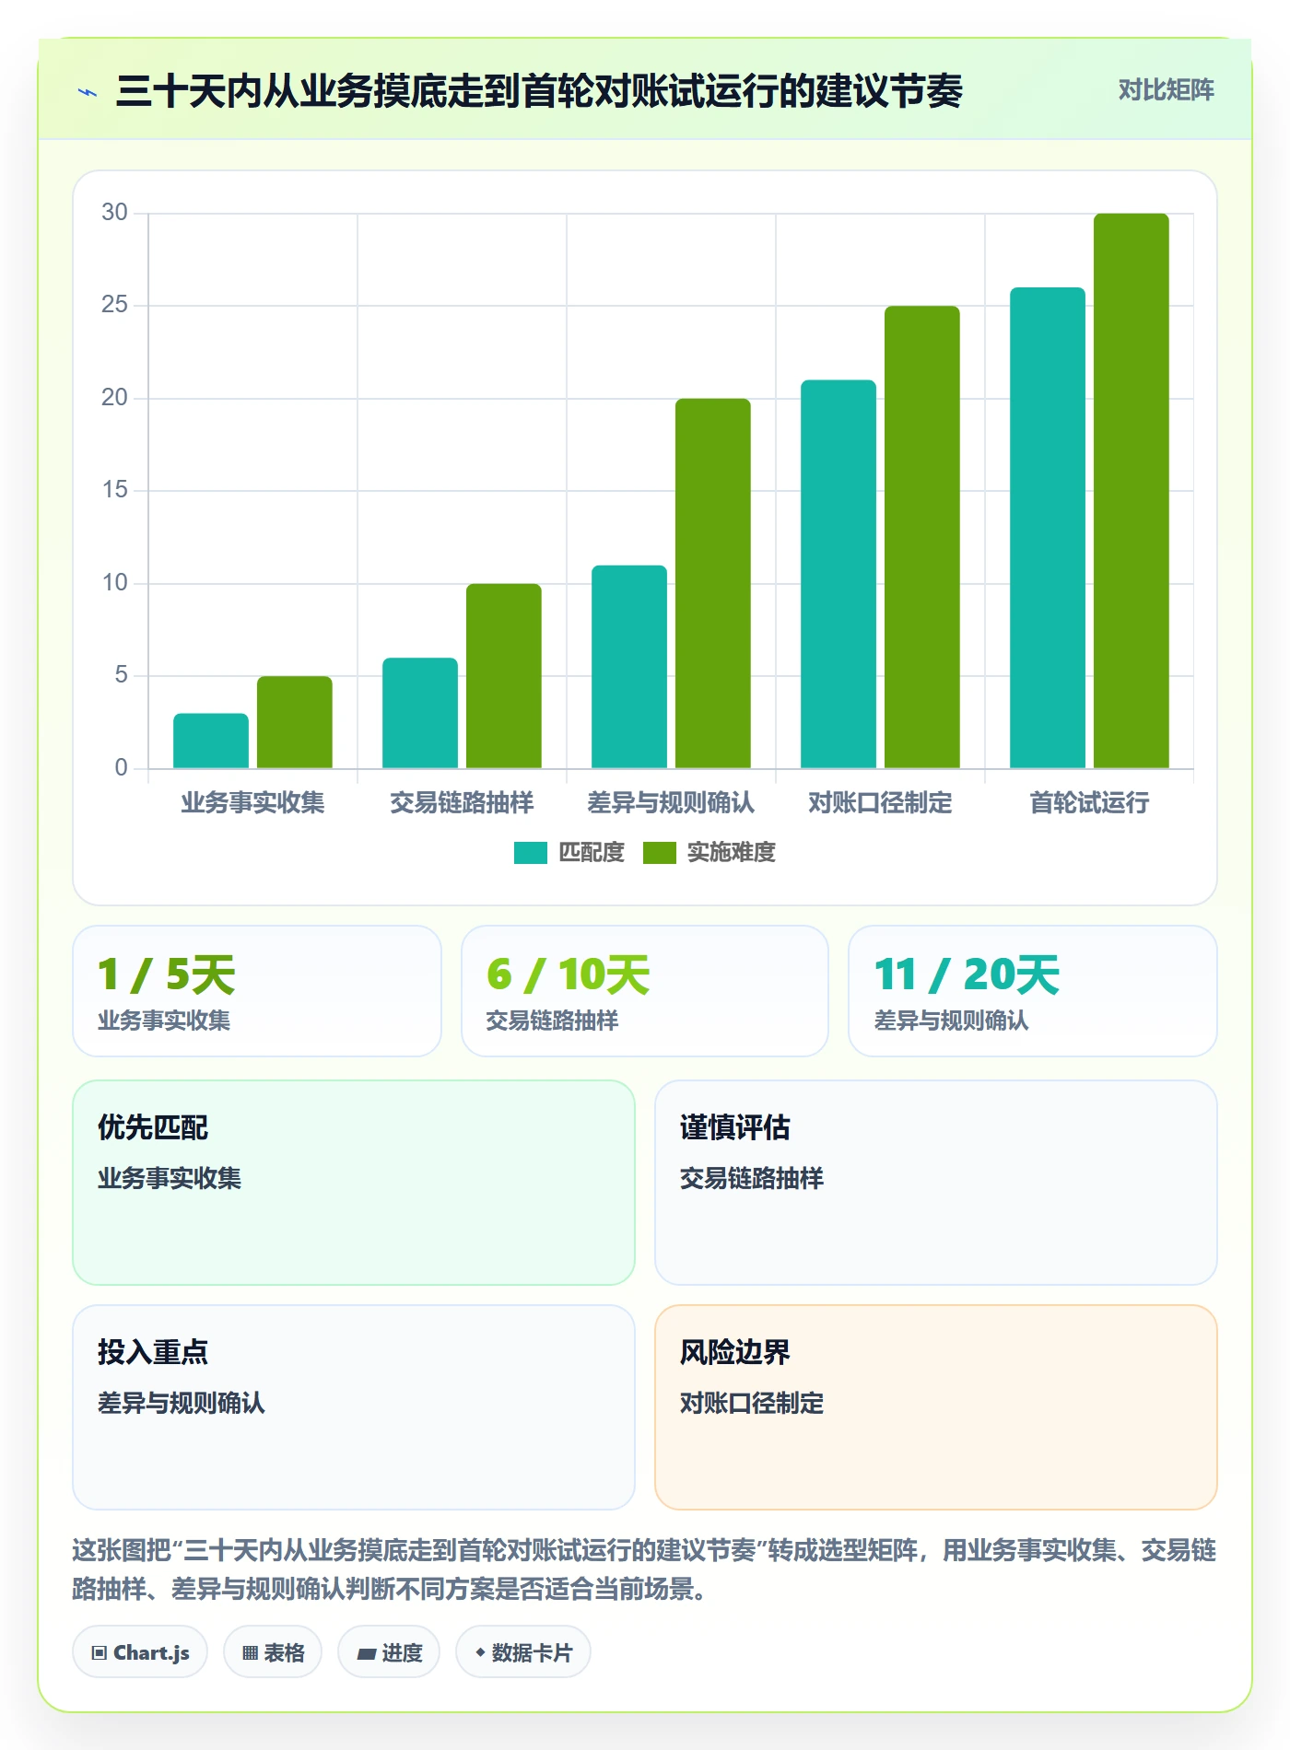Click the 数据卡片 tag
Viewport: 1290px width, 1750px height.
click(523, 1652)
